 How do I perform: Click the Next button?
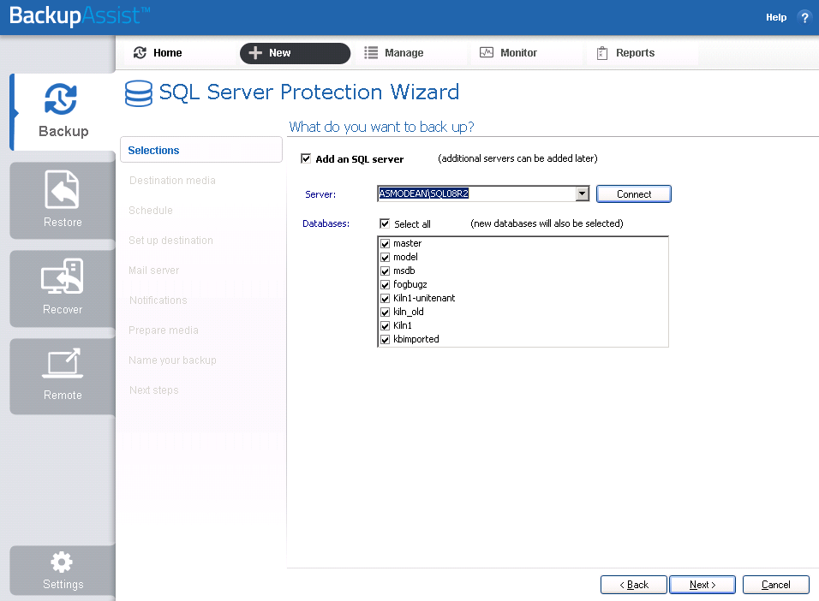702,585
